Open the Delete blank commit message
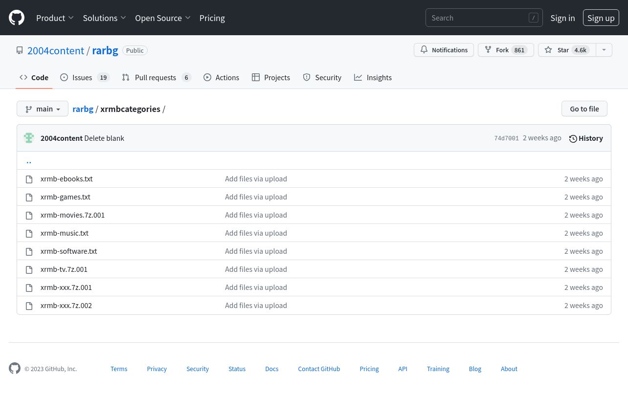This screenshot has height=398, width=628. pyautogui.click(x=104, y=138)
